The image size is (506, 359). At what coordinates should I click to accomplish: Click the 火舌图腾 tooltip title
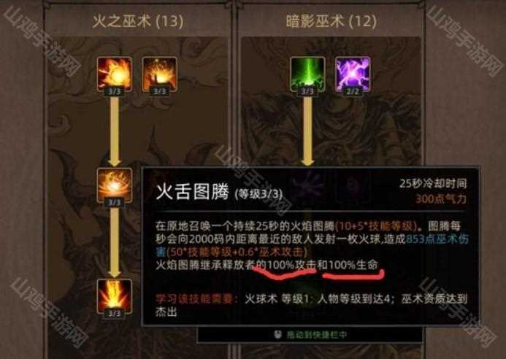pyautogui.click(x=192, y=192)
